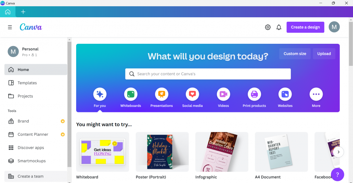
Task: Toggle the hamburger sidebar menu
Action: click(x=10, y=27)
